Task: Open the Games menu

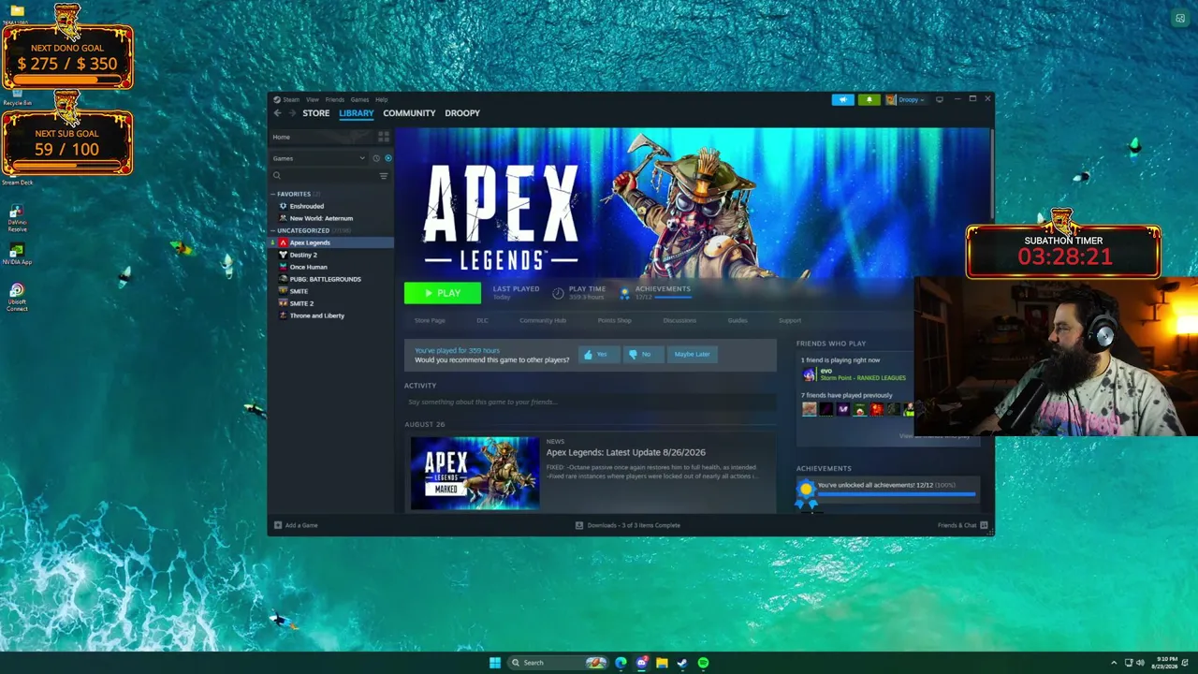Action: [359, 99]
